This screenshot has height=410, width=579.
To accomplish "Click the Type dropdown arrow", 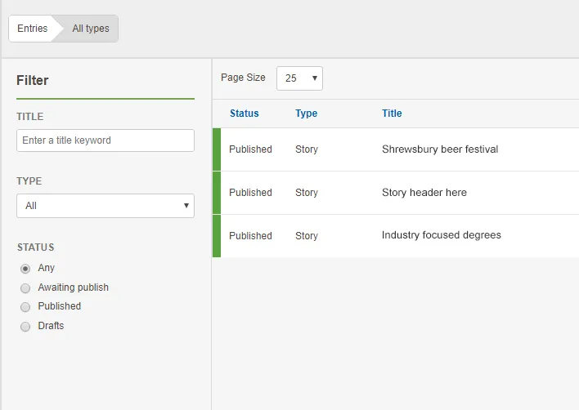I will (x=186, y=206).
